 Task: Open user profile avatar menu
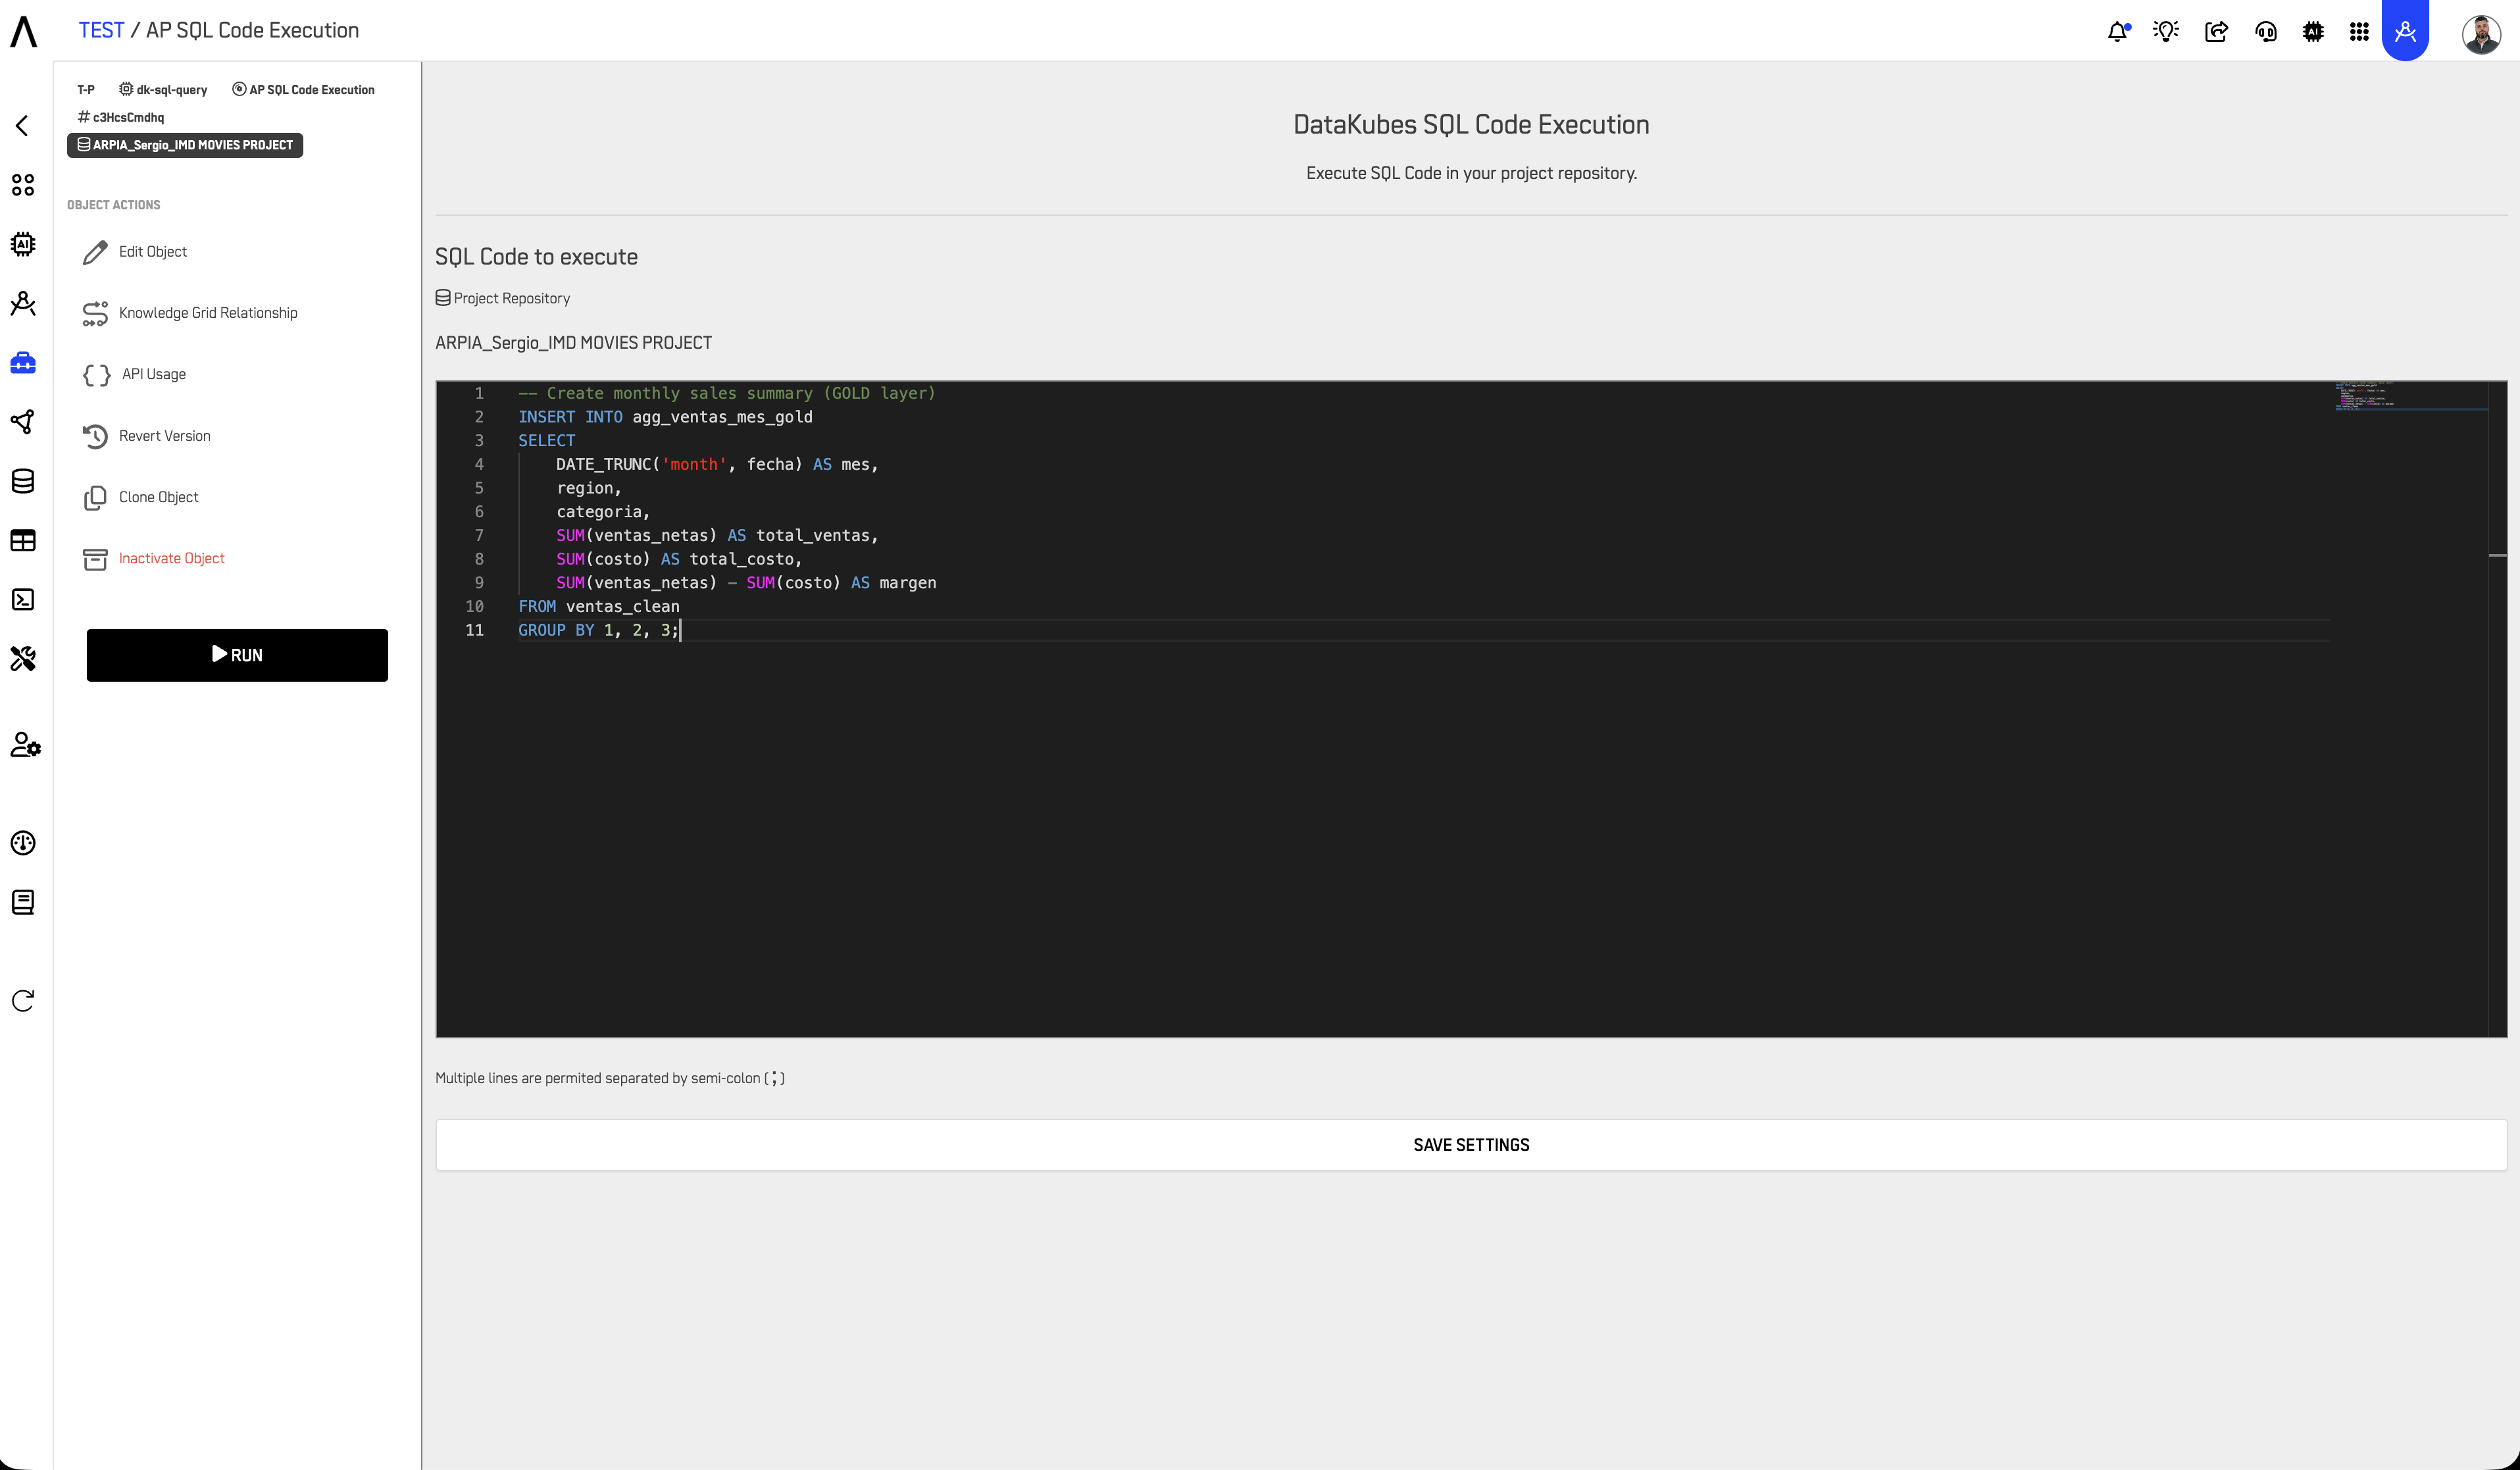[2480, 33]
